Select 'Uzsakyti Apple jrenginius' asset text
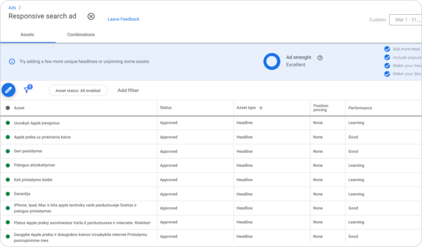Viewport: 422px width, 247px height. click(x=37, y=123)
